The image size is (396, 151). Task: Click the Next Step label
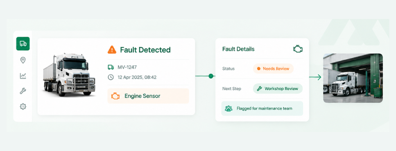coord(232,89)
